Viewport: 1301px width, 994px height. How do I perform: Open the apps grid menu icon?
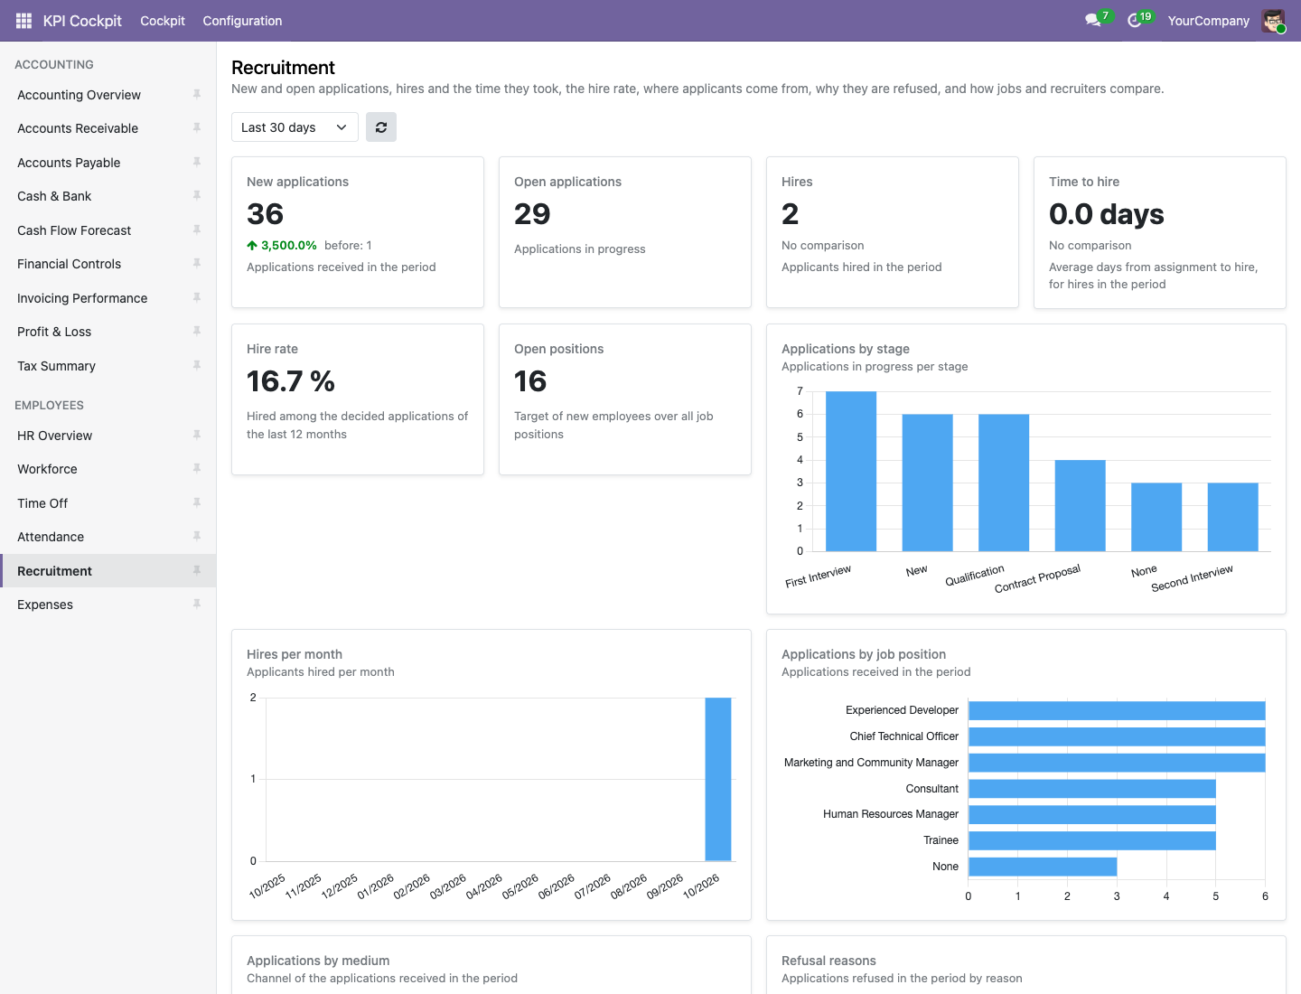click(24, 21)
